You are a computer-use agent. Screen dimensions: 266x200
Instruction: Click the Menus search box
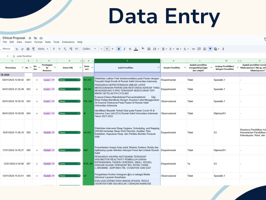pyautogui.click(x=6, y=49)
